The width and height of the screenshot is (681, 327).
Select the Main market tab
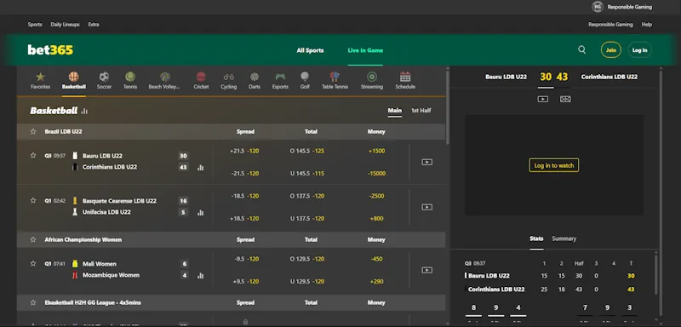click(x=394, y=111)
